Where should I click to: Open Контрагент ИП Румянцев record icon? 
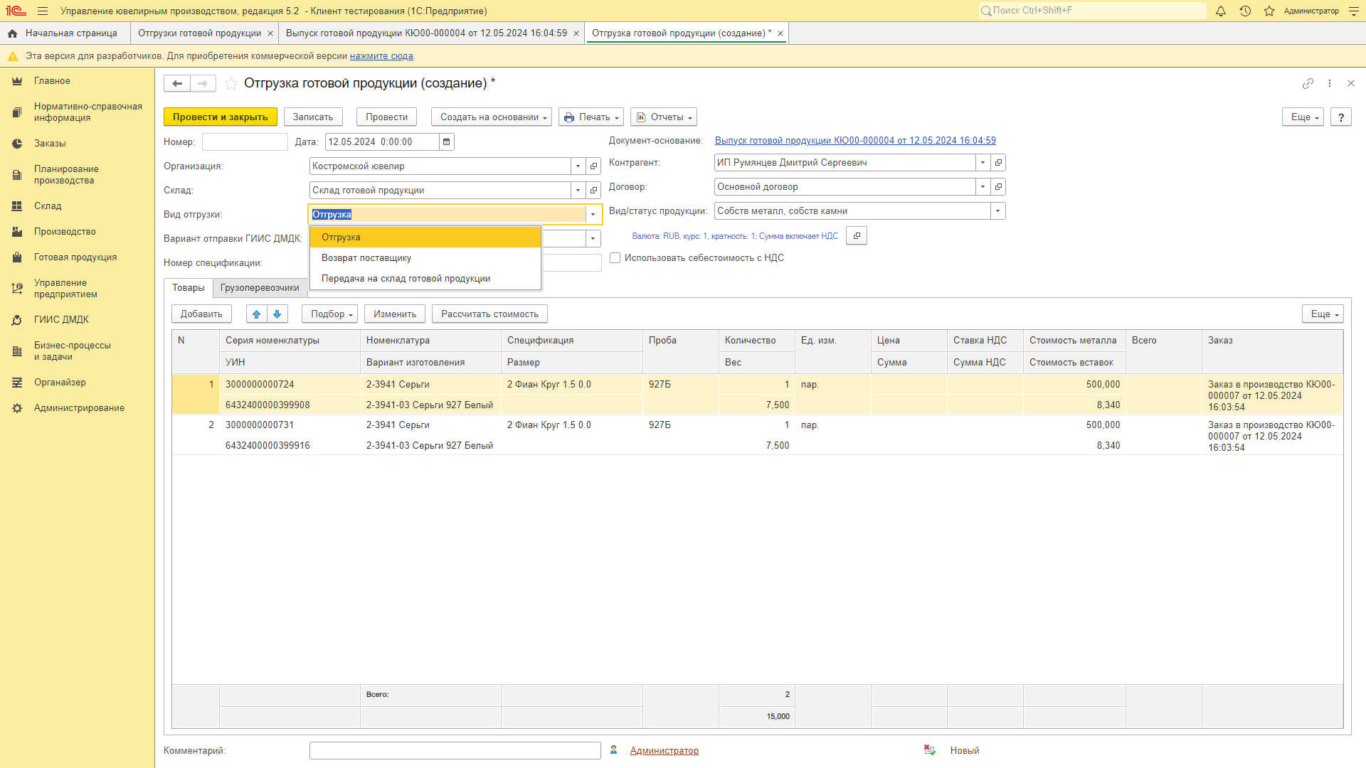(x=998, y=163)
